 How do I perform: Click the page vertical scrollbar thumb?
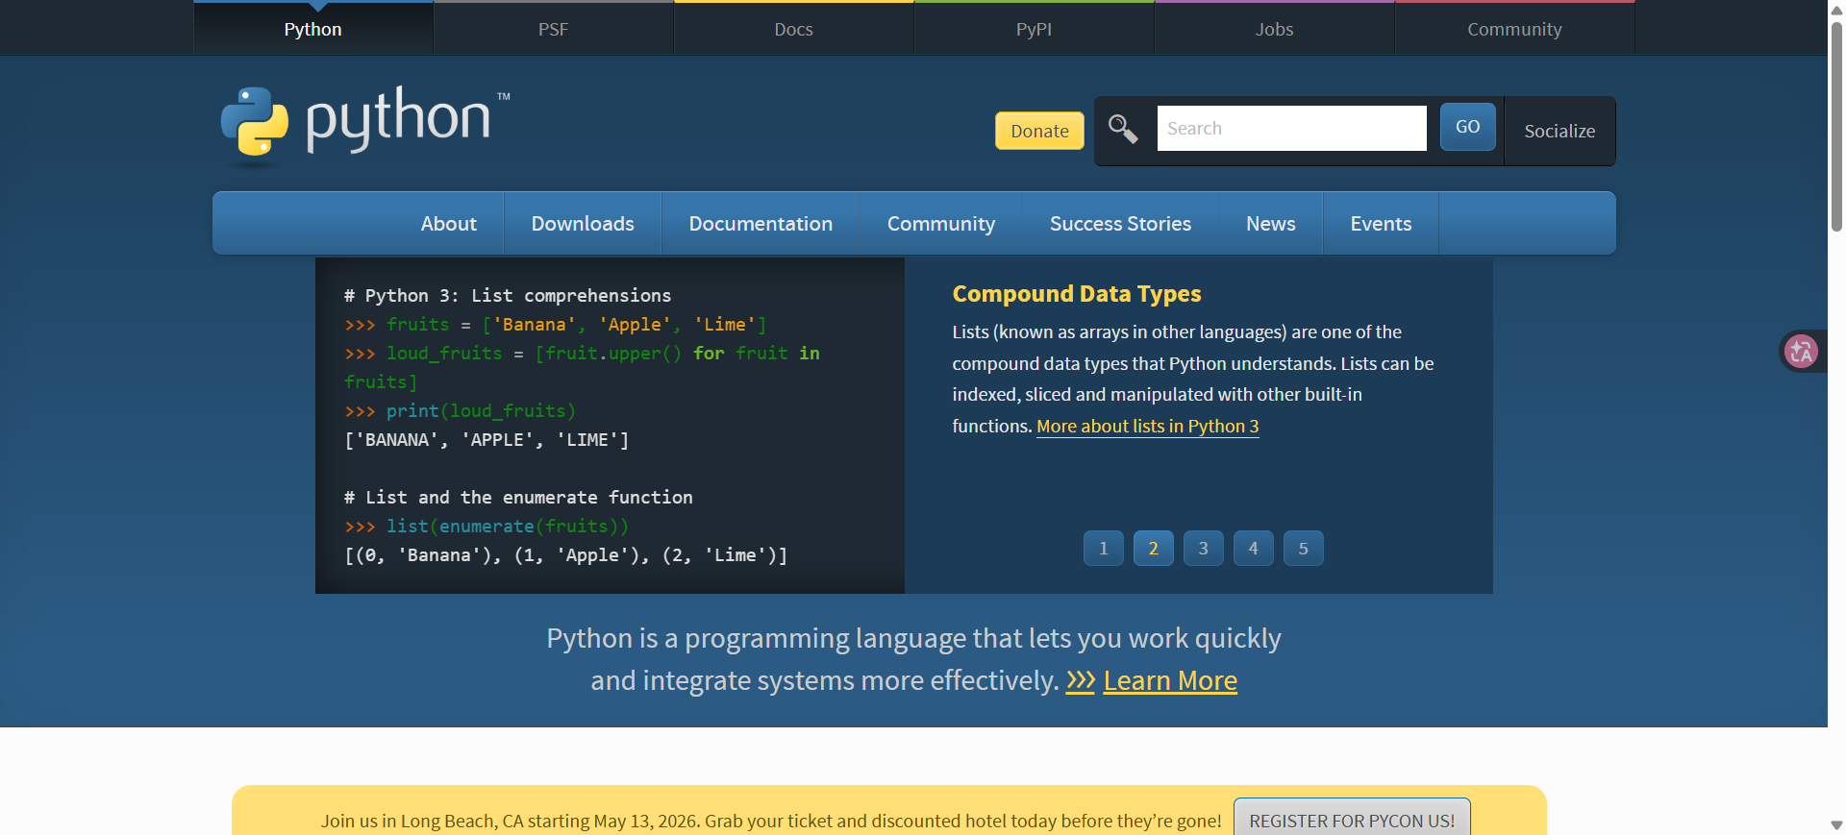[1836, 125]
